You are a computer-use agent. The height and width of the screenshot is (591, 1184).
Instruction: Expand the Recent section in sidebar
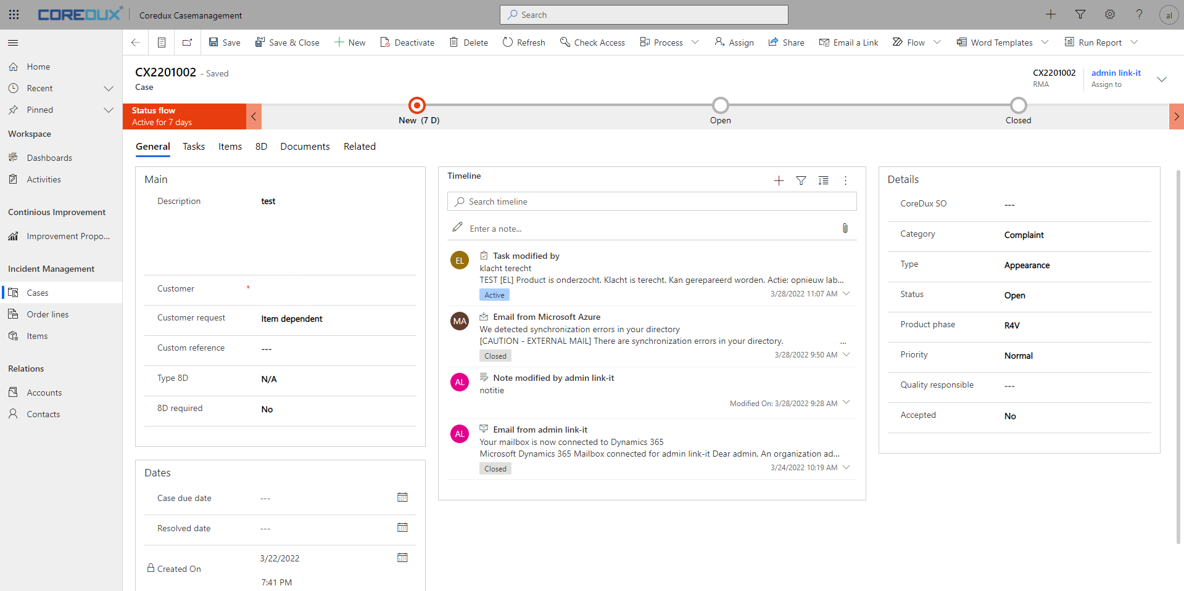[109, 88]
